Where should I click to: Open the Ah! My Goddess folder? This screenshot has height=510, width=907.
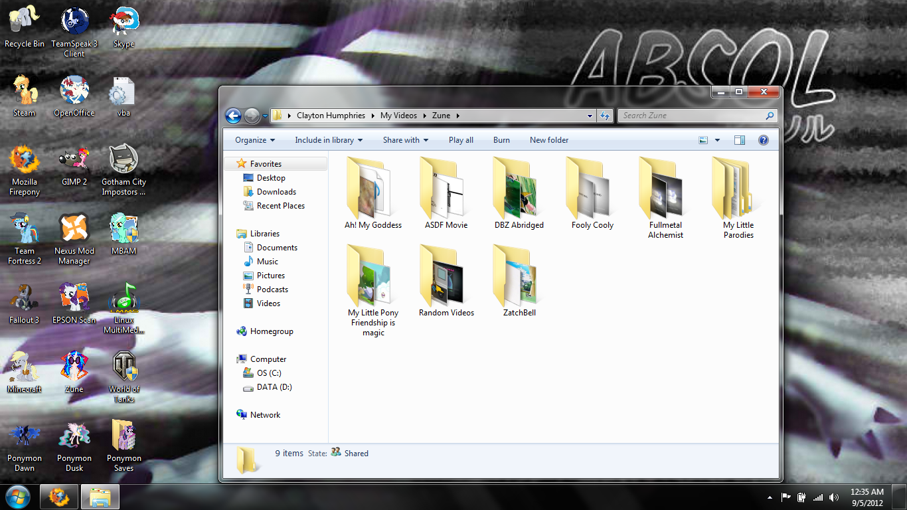click(x=373, y=193)
